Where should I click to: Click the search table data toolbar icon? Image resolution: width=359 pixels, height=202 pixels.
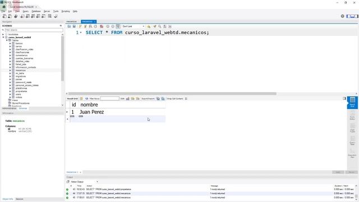(x=50, y=16)
